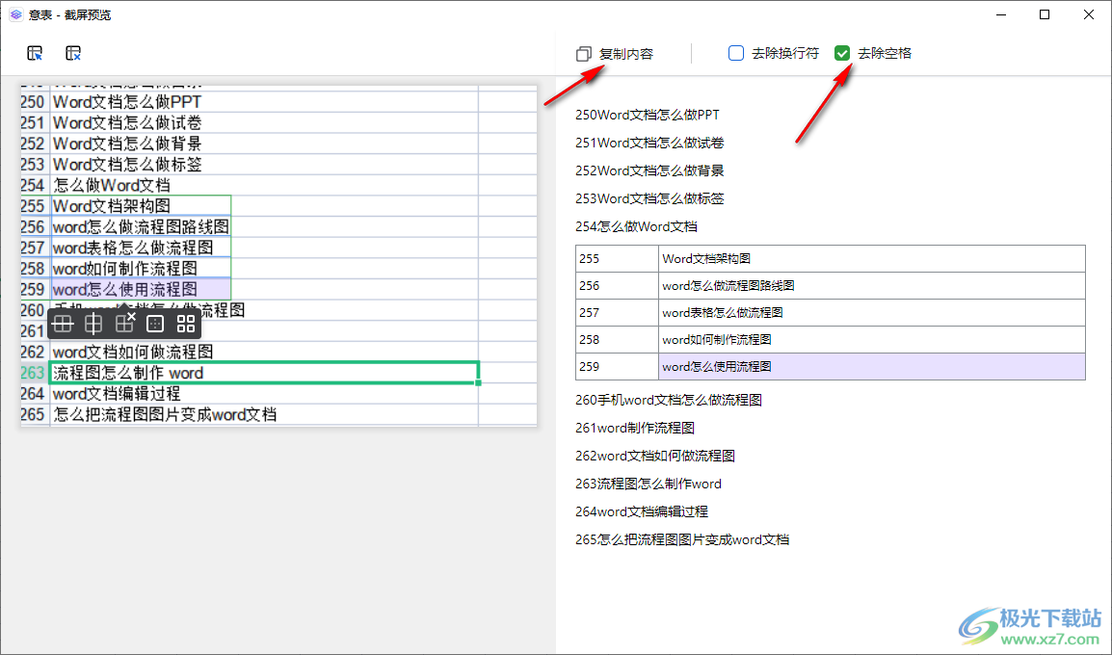Click result table cell 259
This screenshot has height=655, width=1112.
[x=617, y=366]
